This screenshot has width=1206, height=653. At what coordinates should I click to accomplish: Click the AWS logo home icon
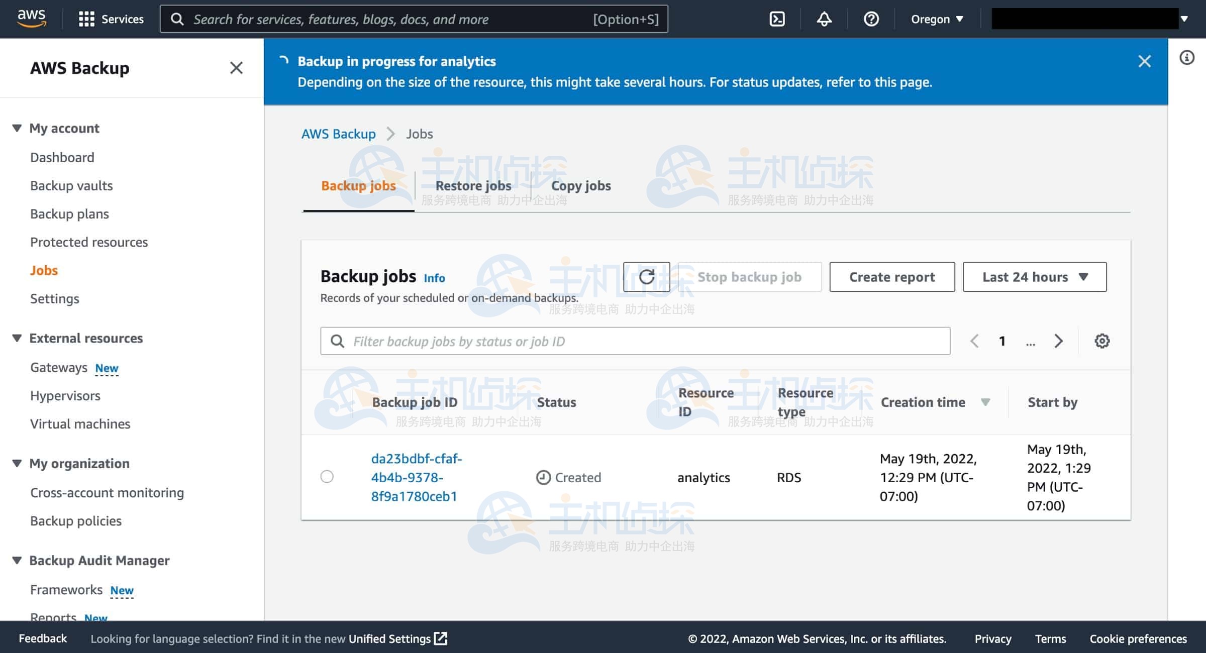(x=31, y=18)
